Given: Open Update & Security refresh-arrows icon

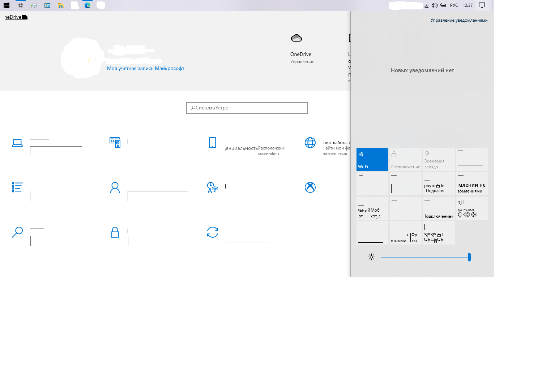Looking at the screenshot, I should (x=213, y=232).
